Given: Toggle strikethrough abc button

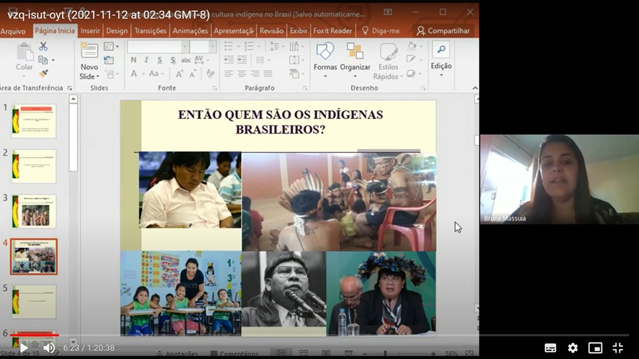Looking at the screenshot, I should (186, 60).
